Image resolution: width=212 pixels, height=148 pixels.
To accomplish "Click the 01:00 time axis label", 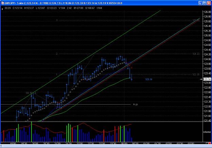I will pos(146,143).
